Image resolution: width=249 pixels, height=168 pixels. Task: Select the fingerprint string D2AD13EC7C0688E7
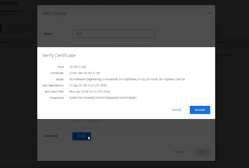tap(103, 98)
